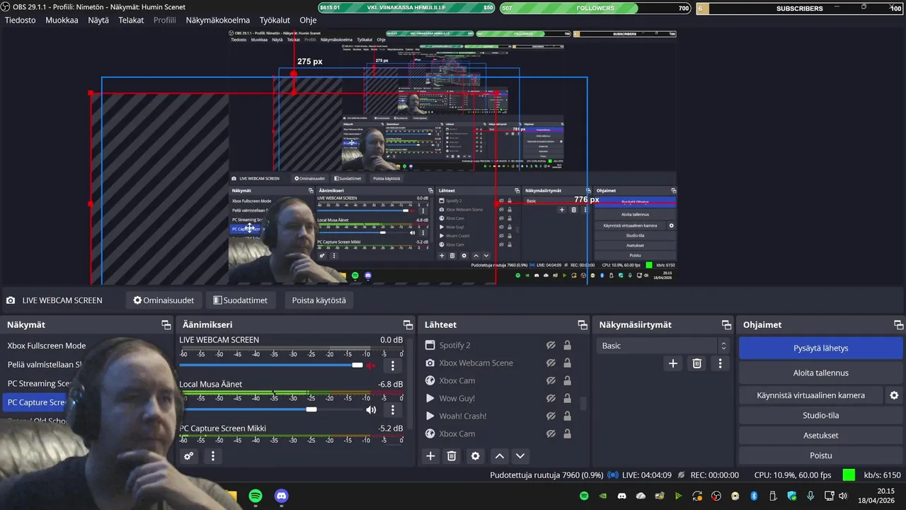
Task: Click Poista käytöstä button
Action: tap(319, 300)
